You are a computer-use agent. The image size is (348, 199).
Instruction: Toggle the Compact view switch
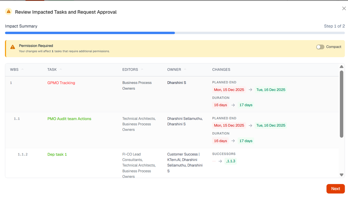click(320, 47)
